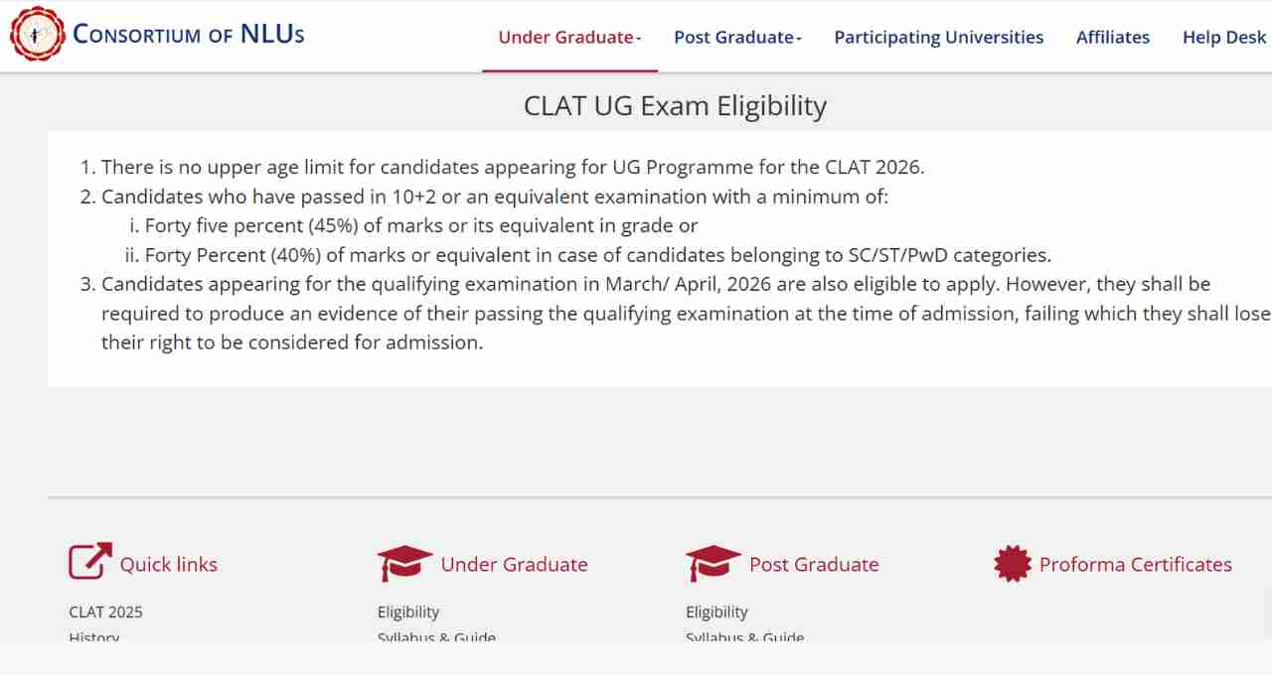Expand the Under Graduate dropdown menu
The image size is (1272, 675).
coord(569,37)
